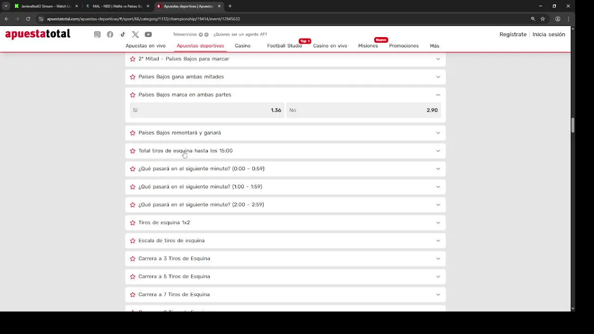Image resolution: width=594 pixels, height=334 pixels.
Task: Collapse 'Países Bajos marca en ambas partes' market
Action: click(x=438, y=95)
